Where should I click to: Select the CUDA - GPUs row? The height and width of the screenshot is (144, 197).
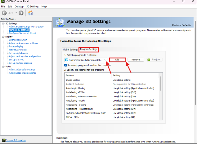[112, 117]
